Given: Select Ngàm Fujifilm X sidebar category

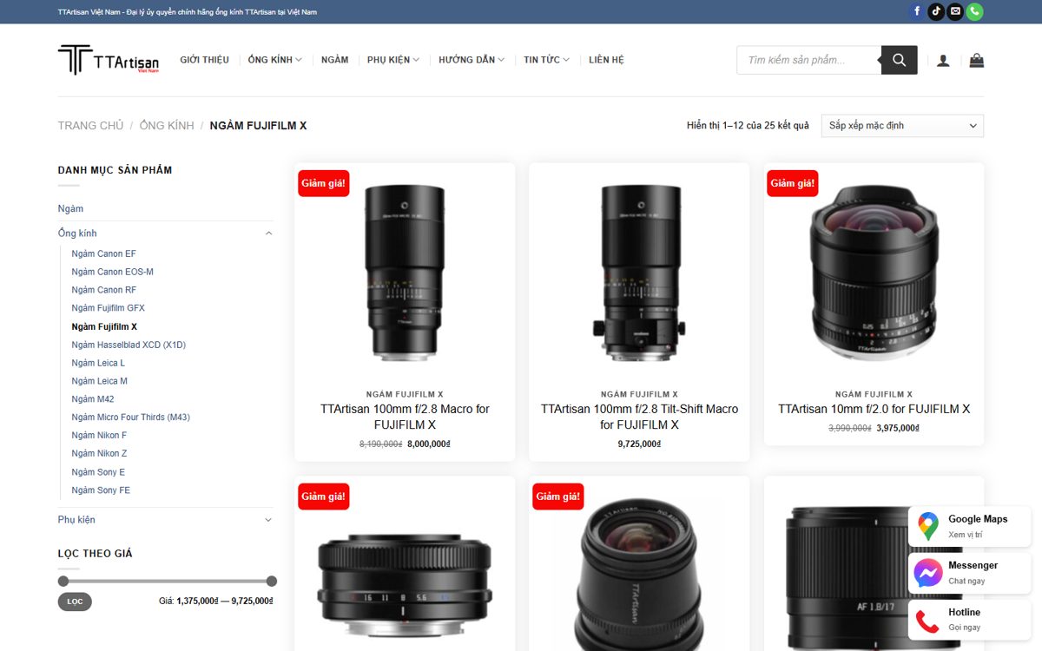Looking at the screenshot, I should (105, 327).
